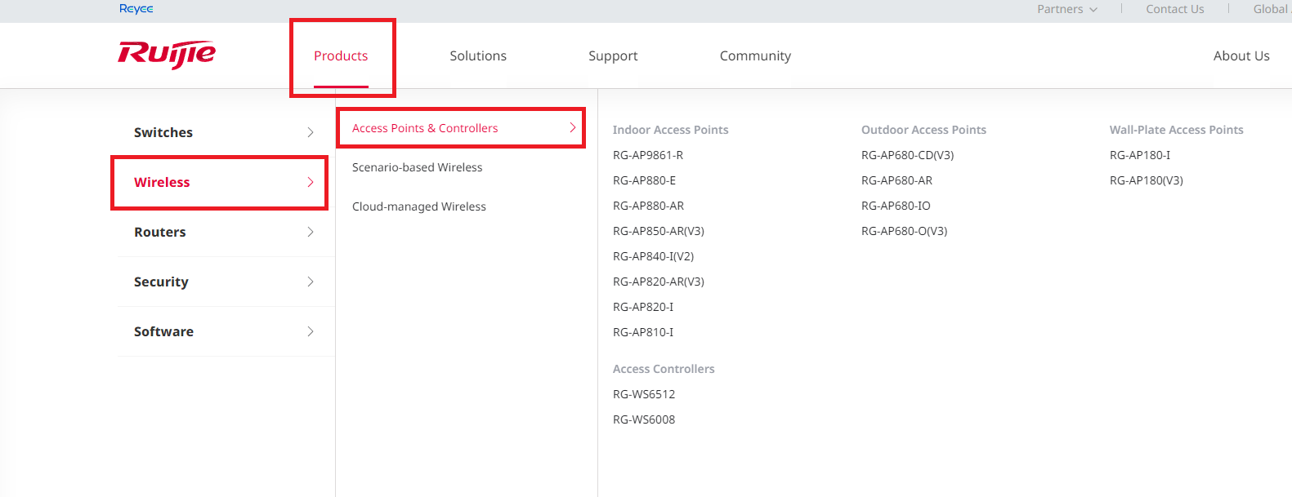Open the Products menu
This screenshot has height=497, width=1292.
point(341,55)
